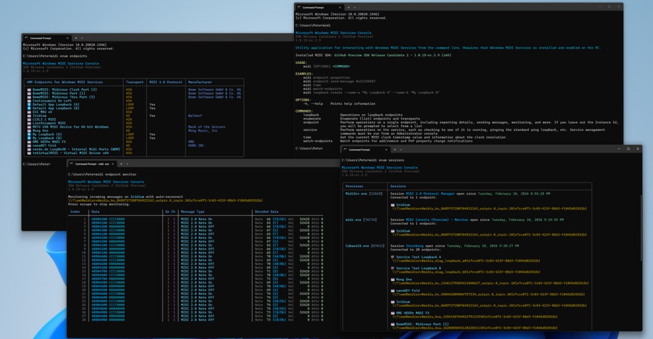Expand the profile dropdown in the usage help window
Viewport: 653px width, 339px height.
coord(354,8)
